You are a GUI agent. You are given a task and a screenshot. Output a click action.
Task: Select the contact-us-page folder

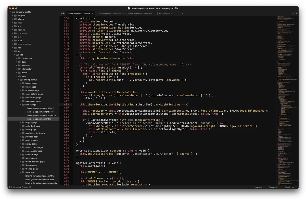pos(33,98)
